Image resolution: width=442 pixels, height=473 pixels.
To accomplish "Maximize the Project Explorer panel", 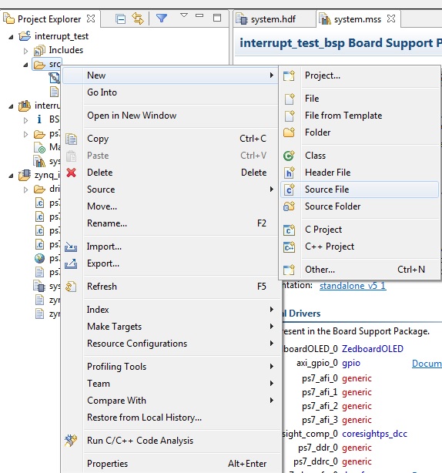I will pyautogui.click(x=217, y=18).
